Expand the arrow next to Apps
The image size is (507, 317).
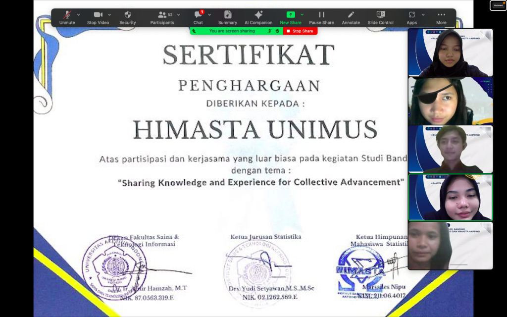(x=423, y=14)
